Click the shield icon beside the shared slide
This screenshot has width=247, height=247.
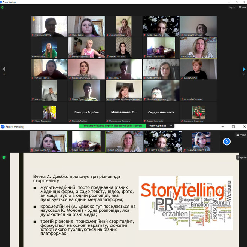click(4, 158)
